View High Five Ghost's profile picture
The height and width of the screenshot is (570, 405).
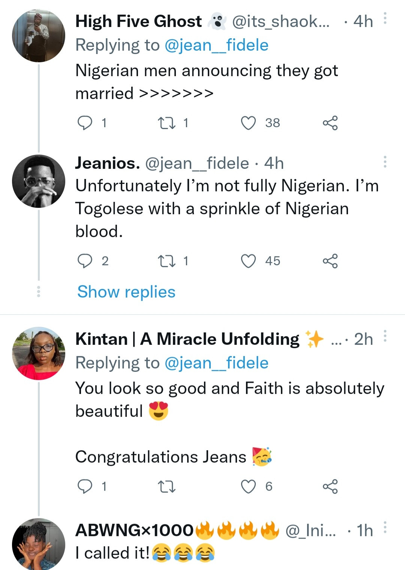[x=39, y=36]
